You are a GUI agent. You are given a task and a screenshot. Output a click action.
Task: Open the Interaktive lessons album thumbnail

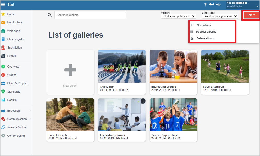point(122,115)
